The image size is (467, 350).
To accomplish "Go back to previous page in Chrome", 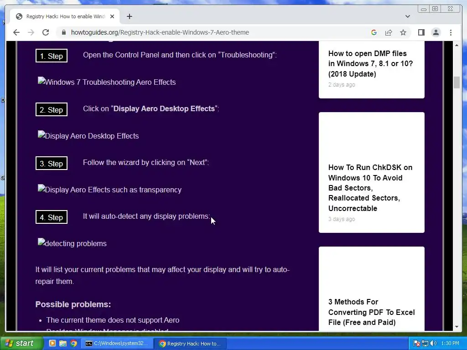I will [16, 32].
